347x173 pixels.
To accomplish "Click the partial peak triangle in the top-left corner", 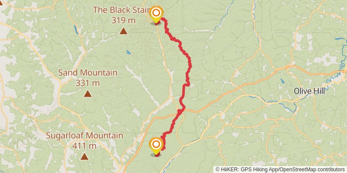I will tap(1, 3).
